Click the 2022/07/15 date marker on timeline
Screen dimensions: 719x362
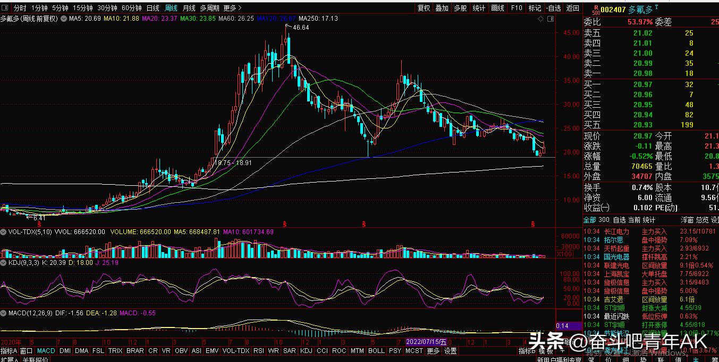(x=426, y=342)
